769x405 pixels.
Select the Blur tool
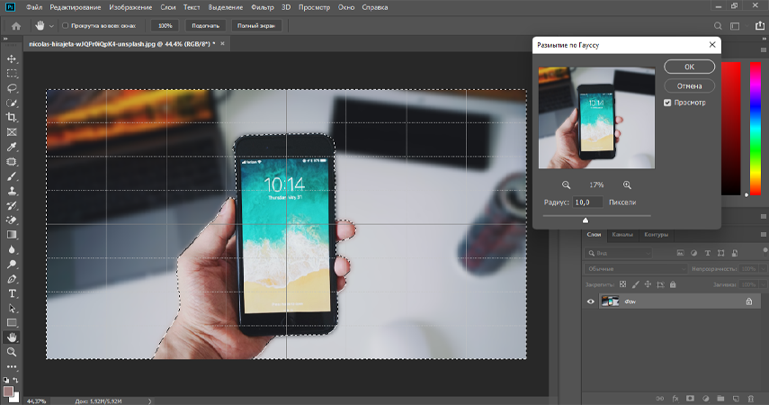(x=12, y=249)
